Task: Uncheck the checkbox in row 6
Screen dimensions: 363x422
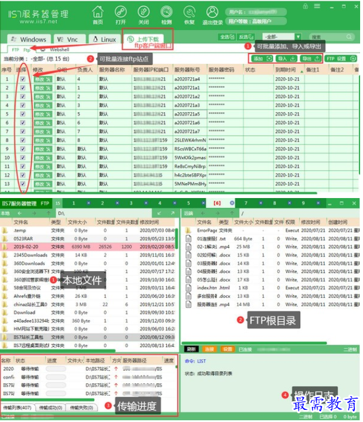Action: 23,123
